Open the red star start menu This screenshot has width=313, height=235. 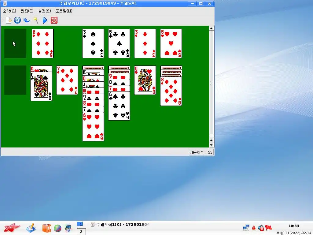pos(12,228)
